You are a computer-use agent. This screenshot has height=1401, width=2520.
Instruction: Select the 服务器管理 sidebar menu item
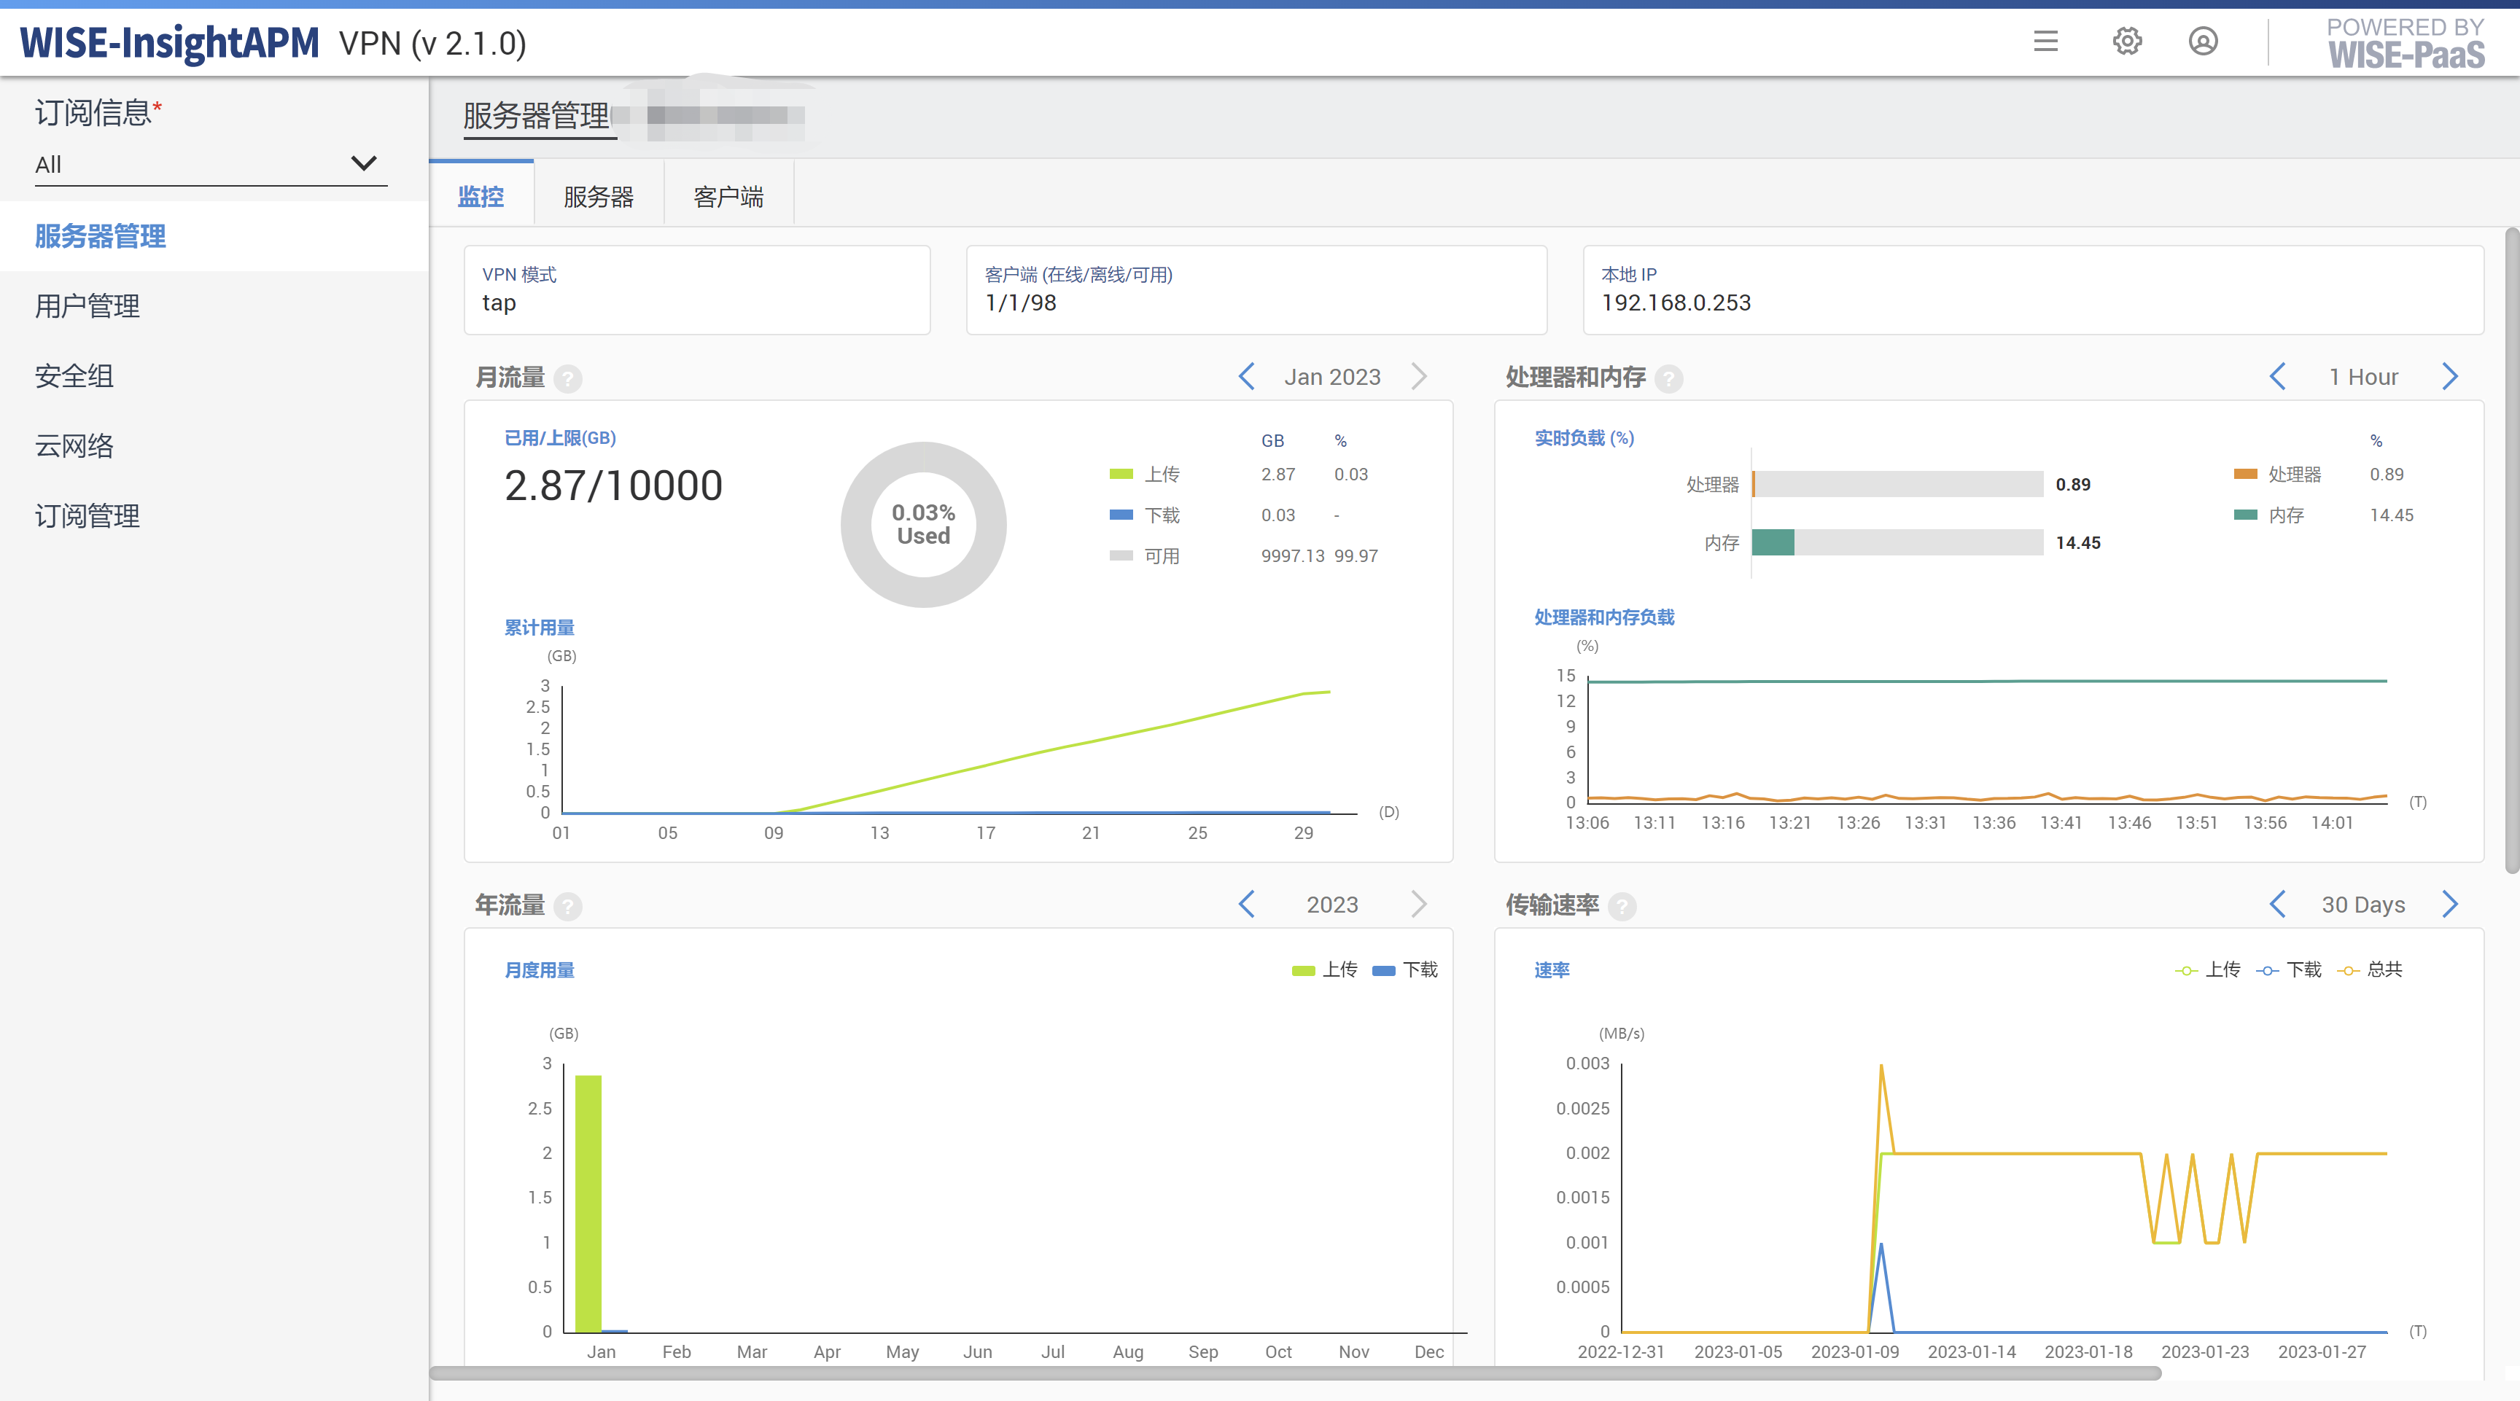[100, 238]
